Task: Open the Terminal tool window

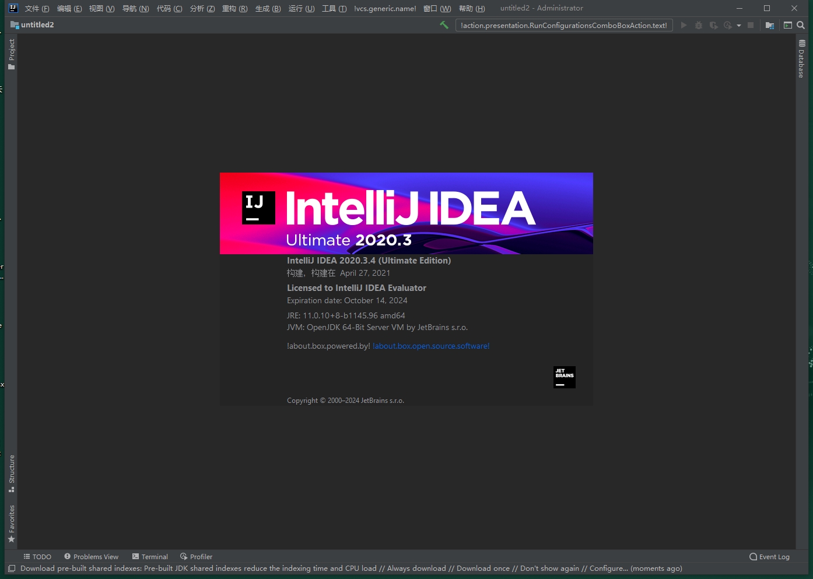Action: tap(150, 556)
